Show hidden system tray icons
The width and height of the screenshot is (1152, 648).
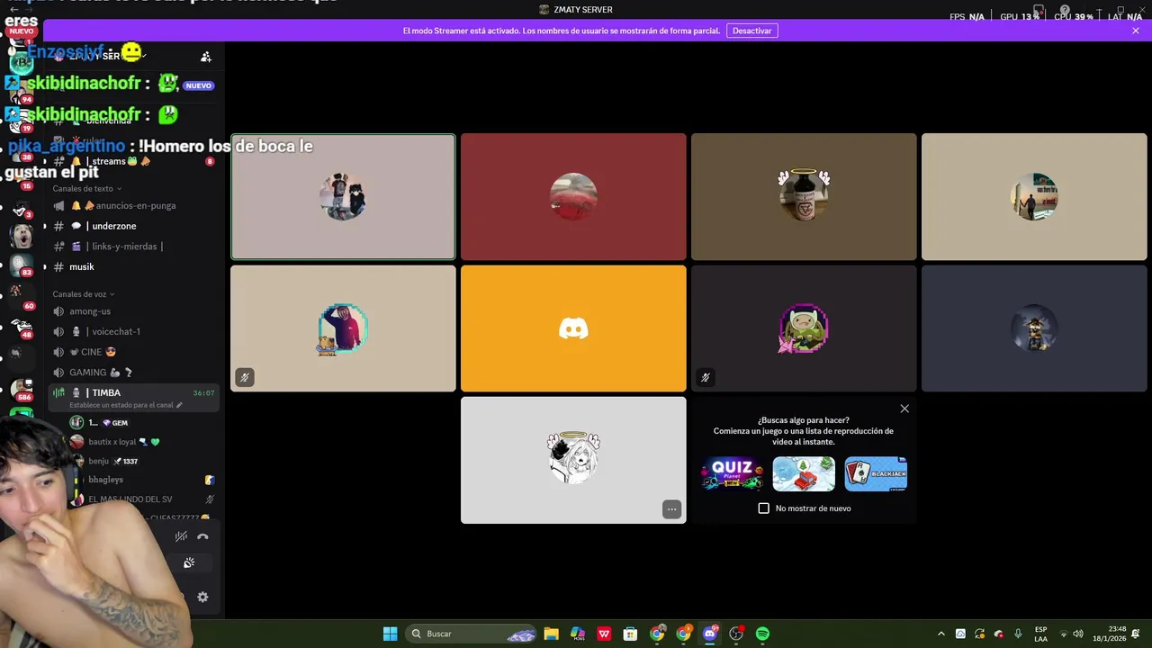(941, 634)
